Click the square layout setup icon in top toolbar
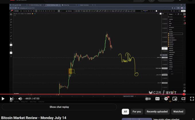 (x=142, y=11)
